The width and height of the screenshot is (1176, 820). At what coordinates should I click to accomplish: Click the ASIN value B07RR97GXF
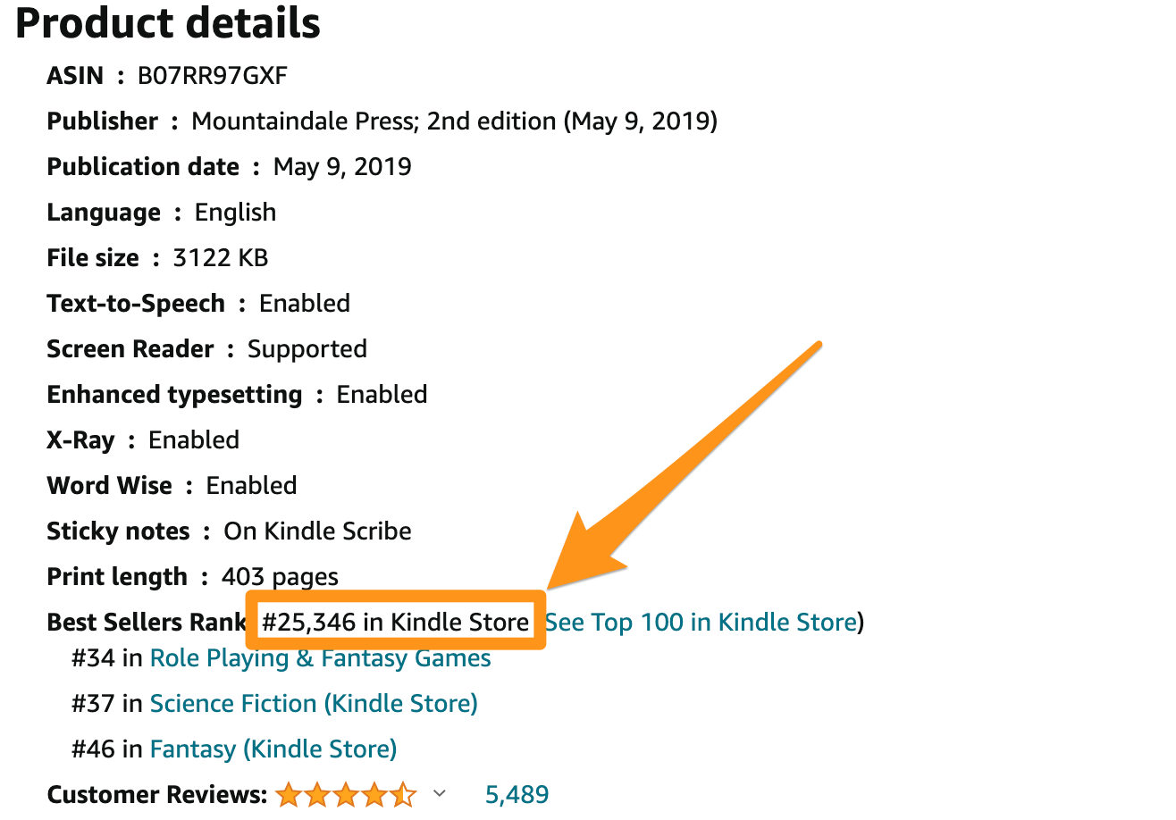pos(212,76)
